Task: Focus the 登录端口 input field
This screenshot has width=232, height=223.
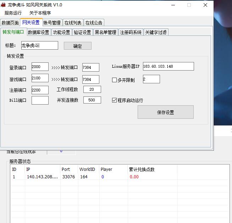Action: tap(40, 67)
